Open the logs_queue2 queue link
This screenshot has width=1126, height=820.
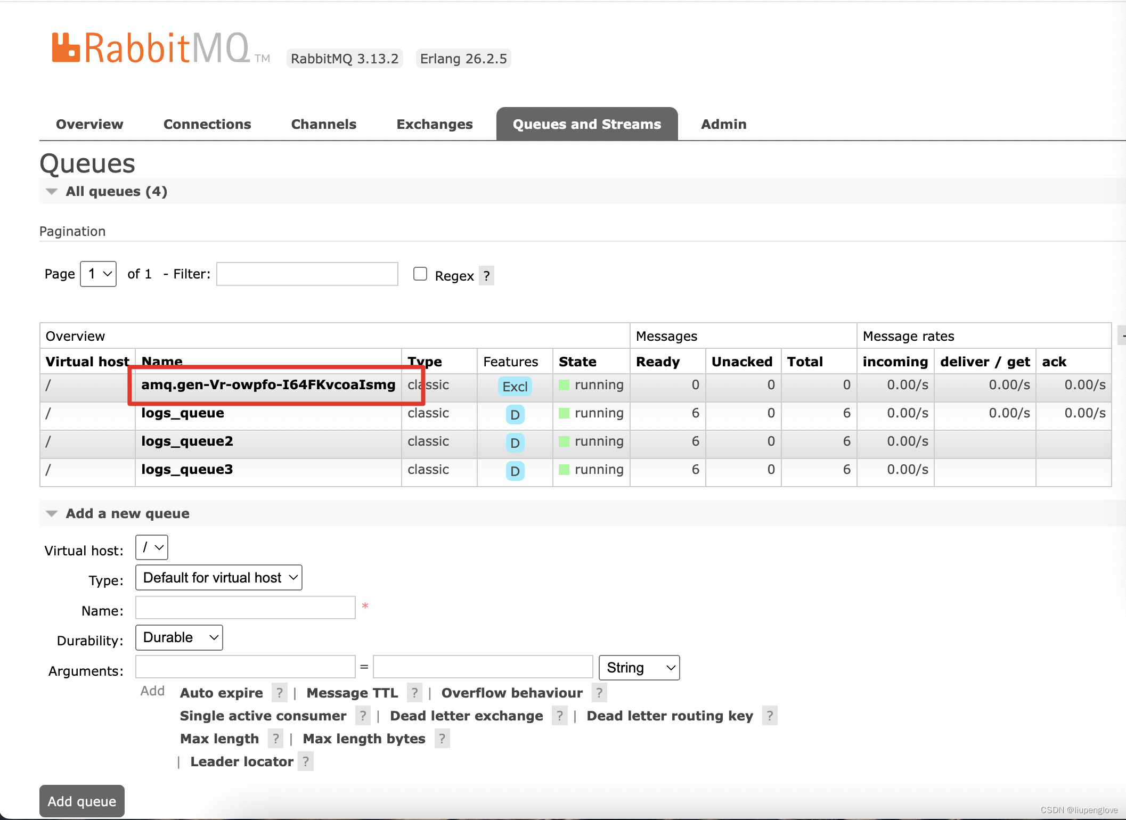click(x=187, y=441)
